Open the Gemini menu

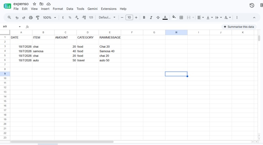(92, 9)
